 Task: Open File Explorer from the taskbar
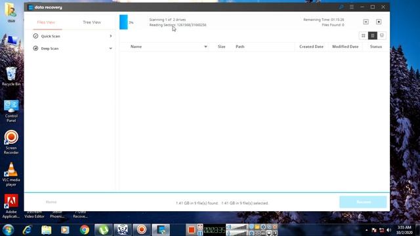click(x=46, y=230)
